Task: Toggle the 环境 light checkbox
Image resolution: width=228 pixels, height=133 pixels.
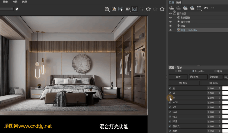Action: 170,121
